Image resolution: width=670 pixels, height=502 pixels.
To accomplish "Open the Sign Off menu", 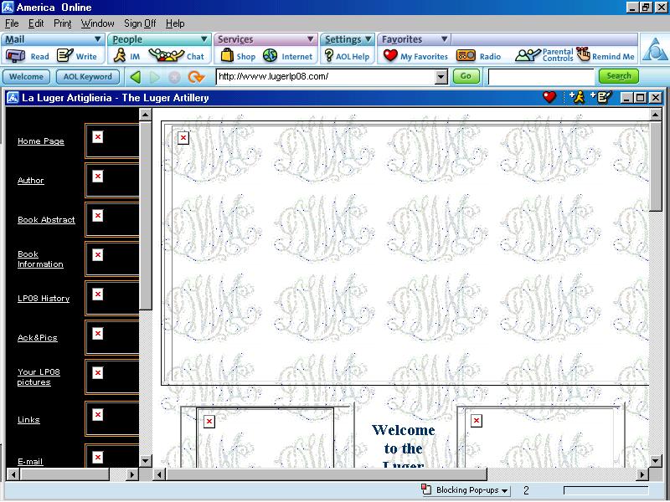I will coord(140,23).
